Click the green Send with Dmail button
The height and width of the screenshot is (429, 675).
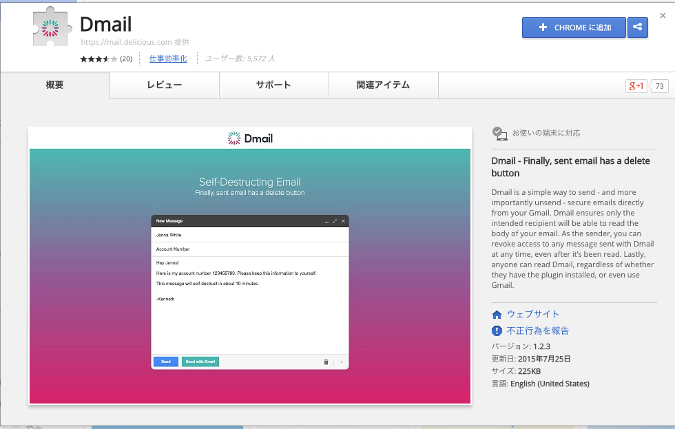point(200,362)
